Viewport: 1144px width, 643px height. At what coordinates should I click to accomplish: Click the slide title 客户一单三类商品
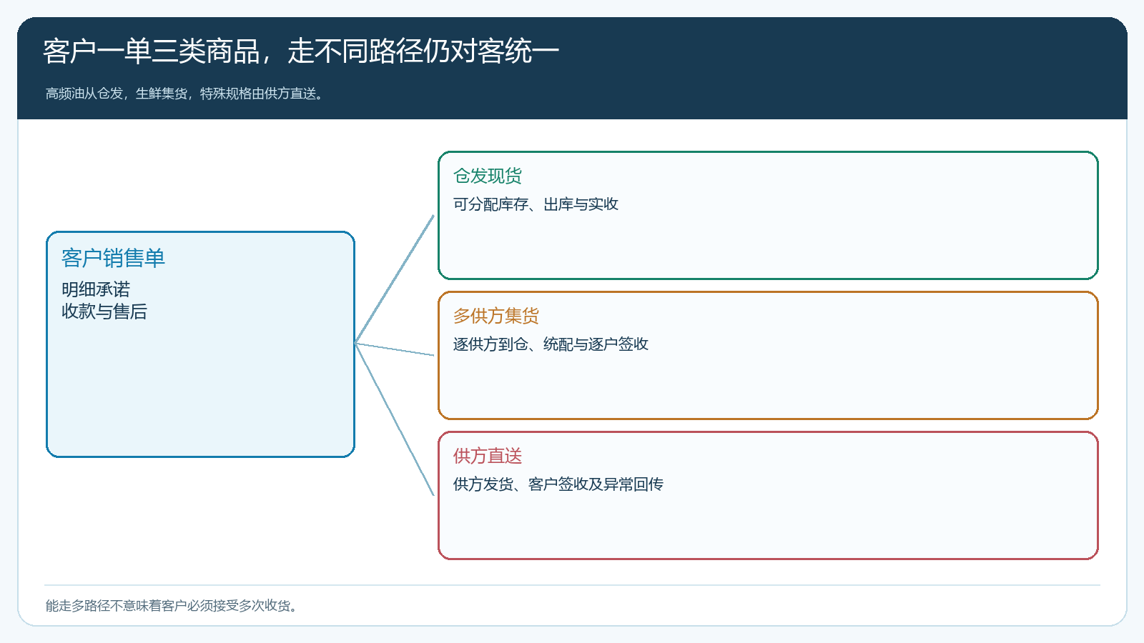point(152,51)
